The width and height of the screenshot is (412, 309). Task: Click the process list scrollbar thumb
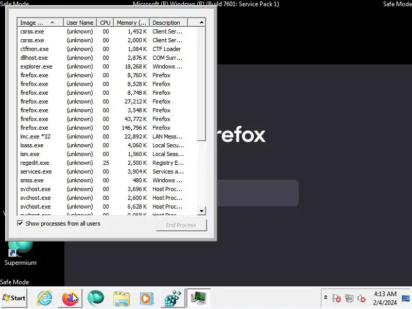point(201,84)
